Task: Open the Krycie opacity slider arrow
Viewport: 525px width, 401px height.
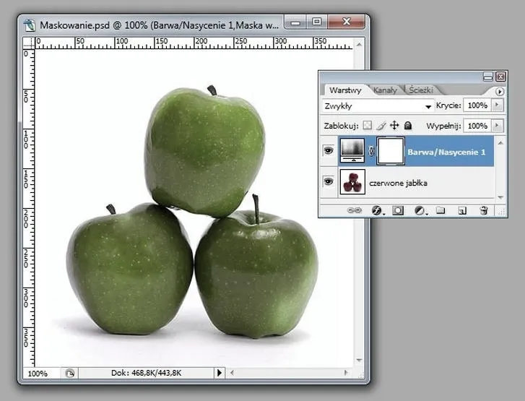Action: coord(498,105)
